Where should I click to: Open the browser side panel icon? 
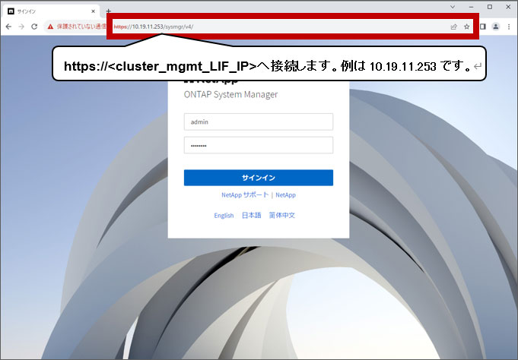[x=483, y=27]
